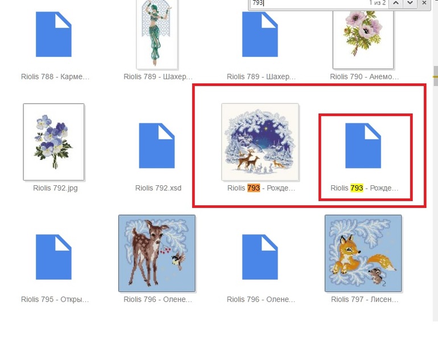Open the Riolis 795 blue file icon
The width and height of the screenshot is (438, 342).
pos(53,257)
